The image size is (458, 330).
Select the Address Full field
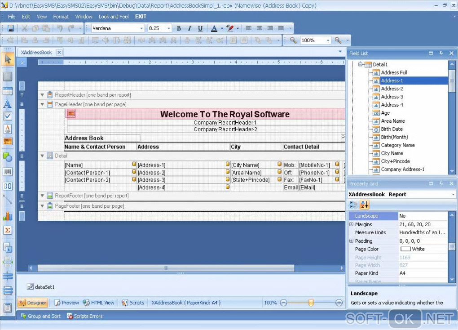click(394, 72)
